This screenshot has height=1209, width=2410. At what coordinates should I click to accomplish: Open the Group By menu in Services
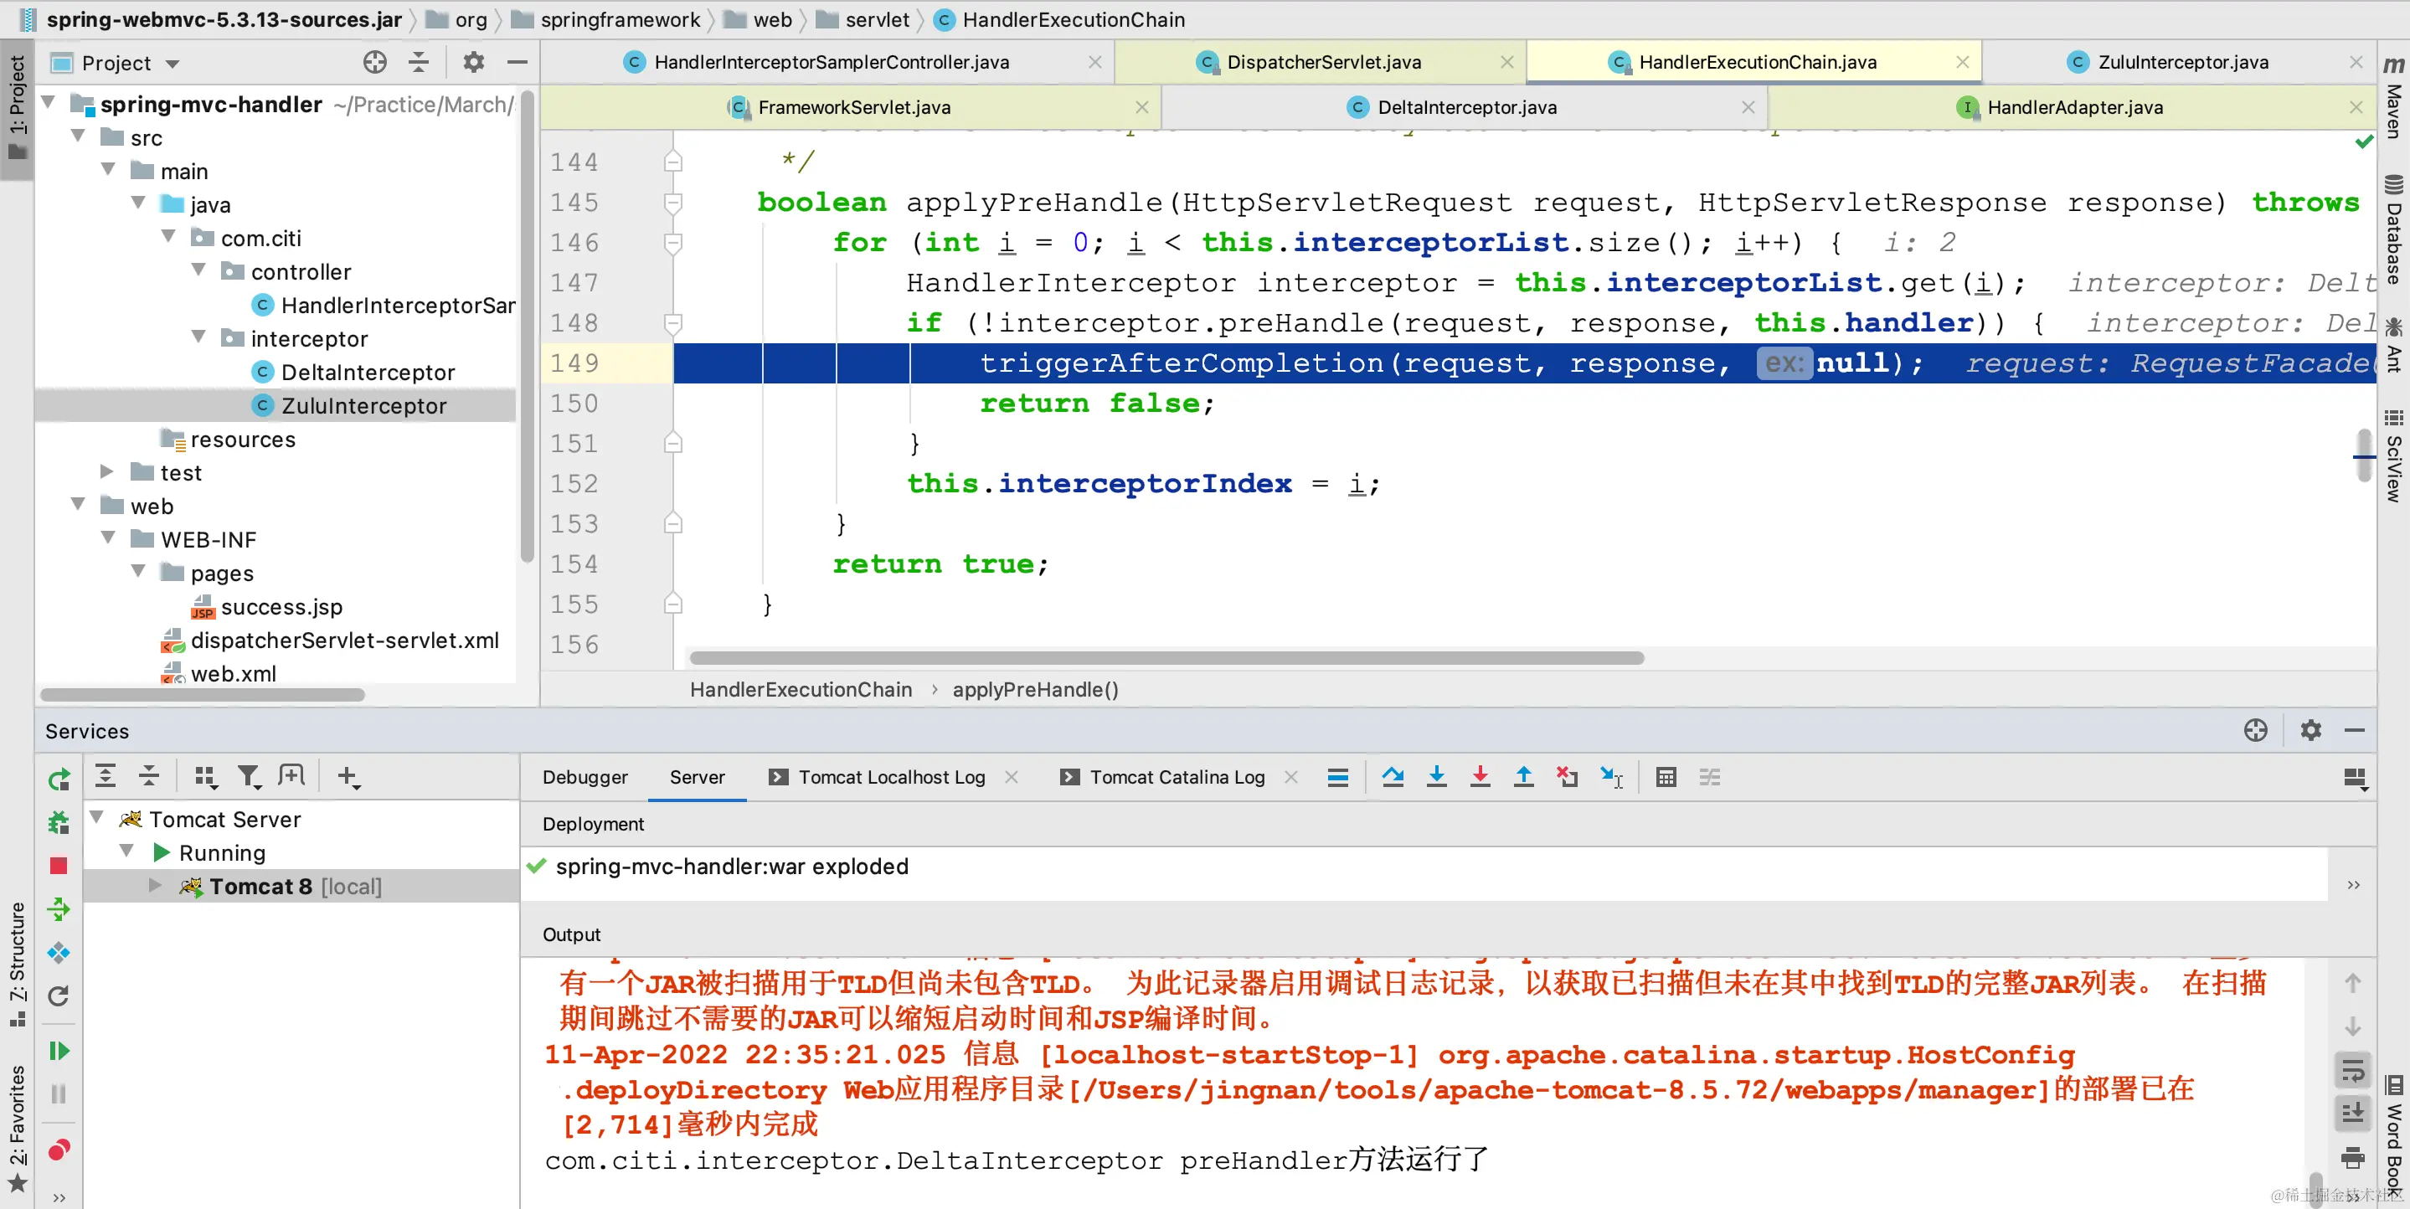205,776
